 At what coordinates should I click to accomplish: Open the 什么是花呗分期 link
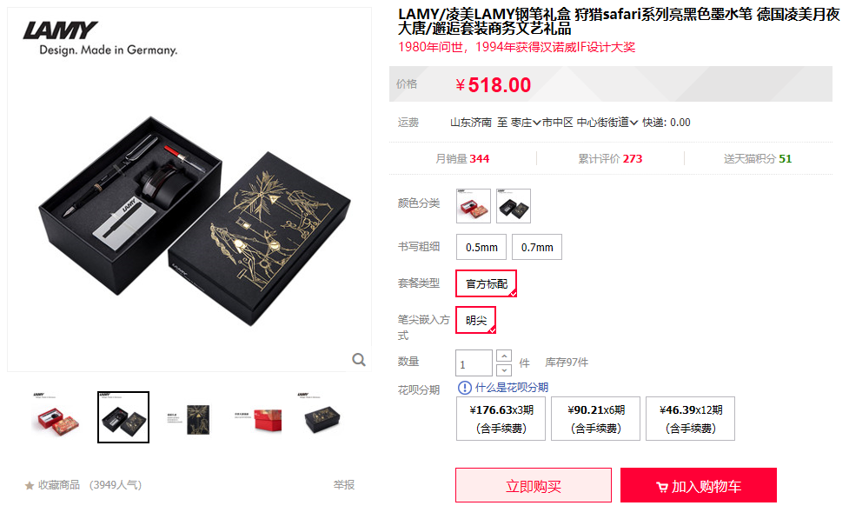[512, 388]
